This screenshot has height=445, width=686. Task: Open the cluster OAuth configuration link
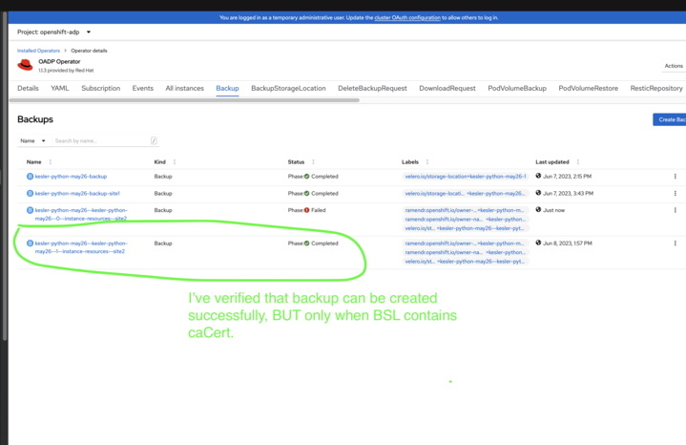click(x=407, y=18)
